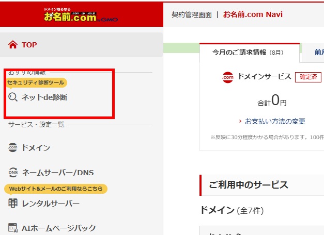
Task: Click the home icon beside TOP
Action: [13, 44]
